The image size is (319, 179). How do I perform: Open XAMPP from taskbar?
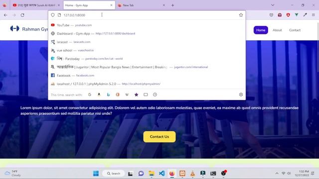182,174
